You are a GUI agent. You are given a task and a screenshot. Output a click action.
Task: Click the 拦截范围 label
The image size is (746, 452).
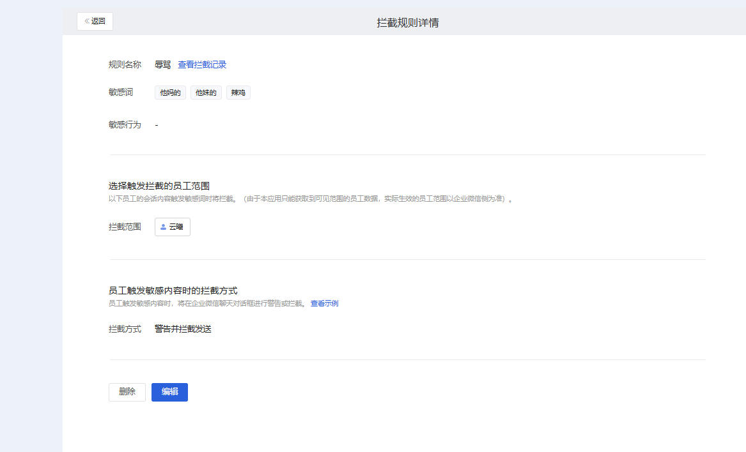(125, 227)
